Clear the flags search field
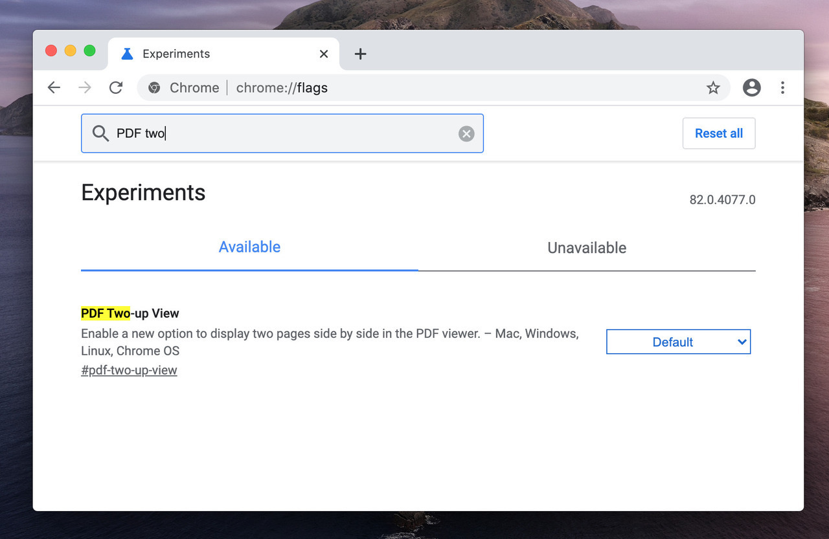This screenshot has width=829, height=539. pos(466,134)
